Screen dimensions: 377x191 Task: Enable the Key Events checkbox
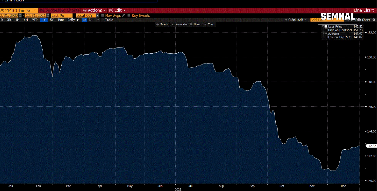coord(129,15)
